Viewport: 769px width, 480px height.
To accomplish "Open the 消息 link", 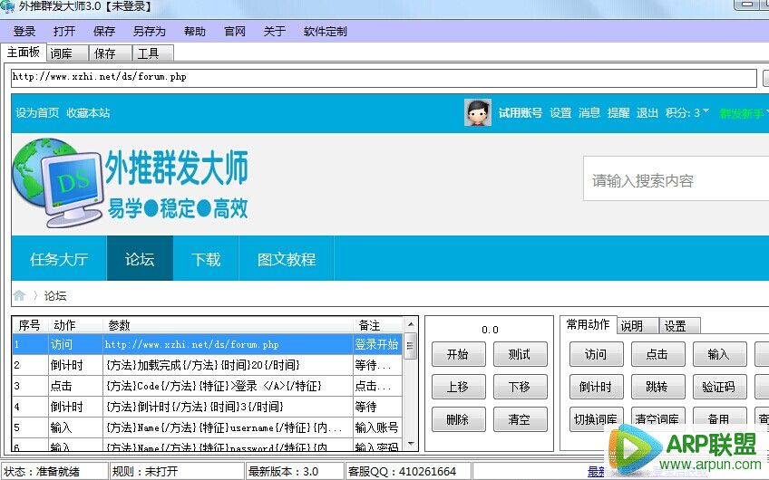I will (x=589, y=112).
